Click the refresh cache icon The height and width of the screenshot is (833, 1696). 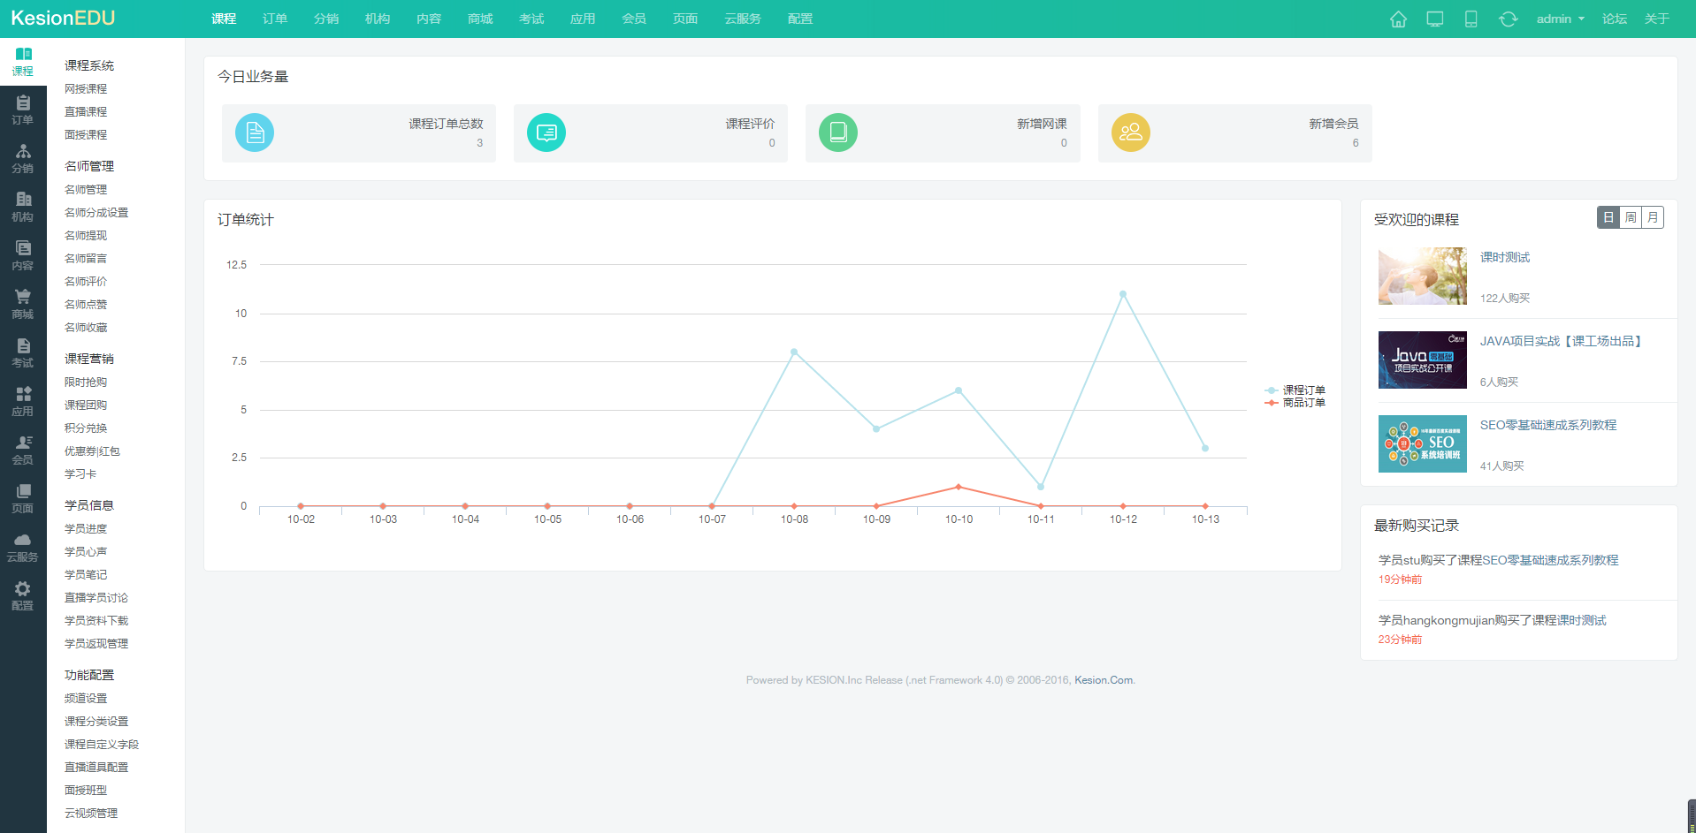click(1509, 19)
